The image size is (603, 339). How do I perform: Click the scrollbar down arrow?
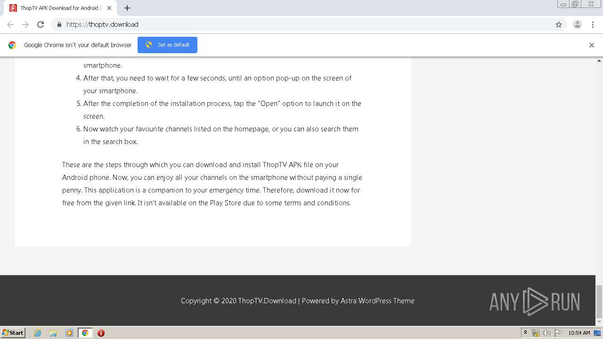(599, 322)
